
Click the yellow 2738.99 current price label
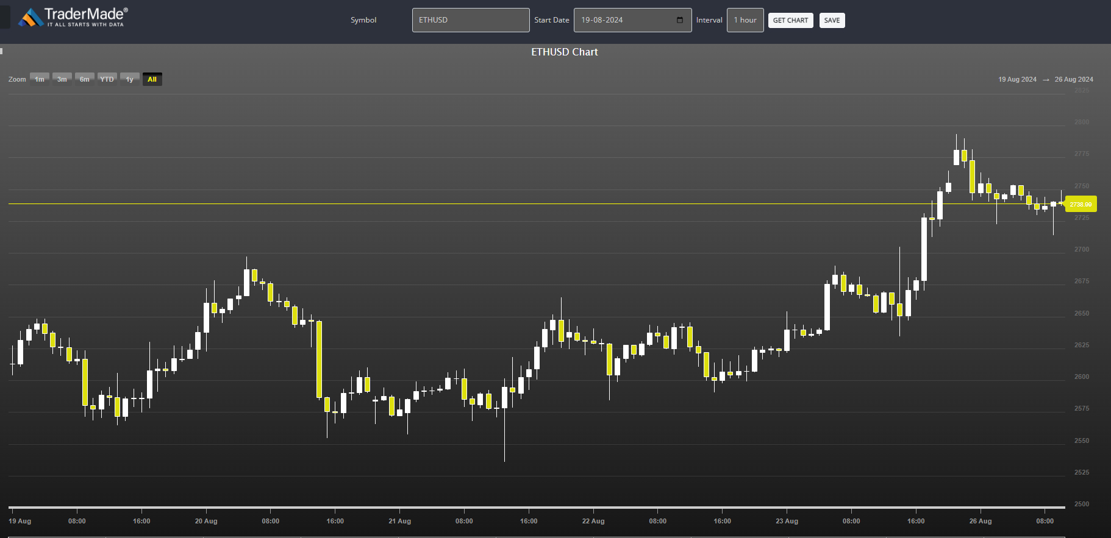click(x=1081, y=204)
